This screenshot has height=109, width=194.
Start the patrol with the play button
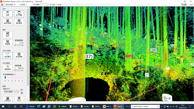[22, 90]
